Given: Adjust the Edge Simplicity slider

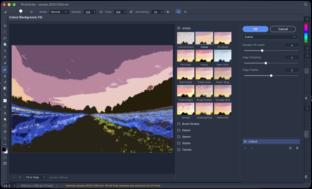Looking at the screenshot, I should pyautogui.click(x=266, y=63).
